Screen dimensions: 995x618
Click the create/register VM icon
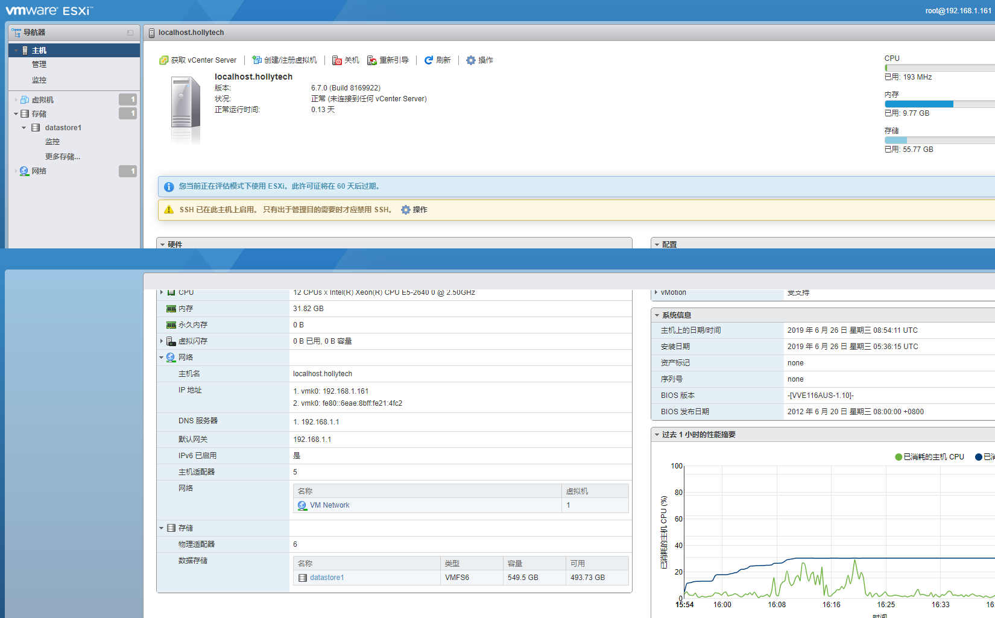click(x=257, y=60)
